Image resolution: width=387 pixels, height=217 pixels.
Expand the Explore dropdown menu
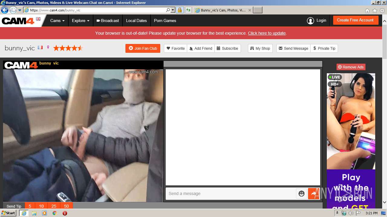[80, 21]
